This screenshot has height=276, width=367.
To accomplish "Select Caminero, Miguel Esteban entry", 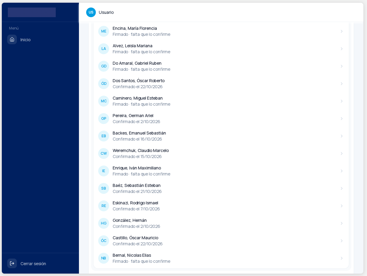I will tap(221, 101).
